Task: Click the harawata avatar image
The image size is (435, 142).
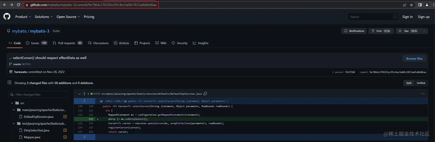Action: 11,72
